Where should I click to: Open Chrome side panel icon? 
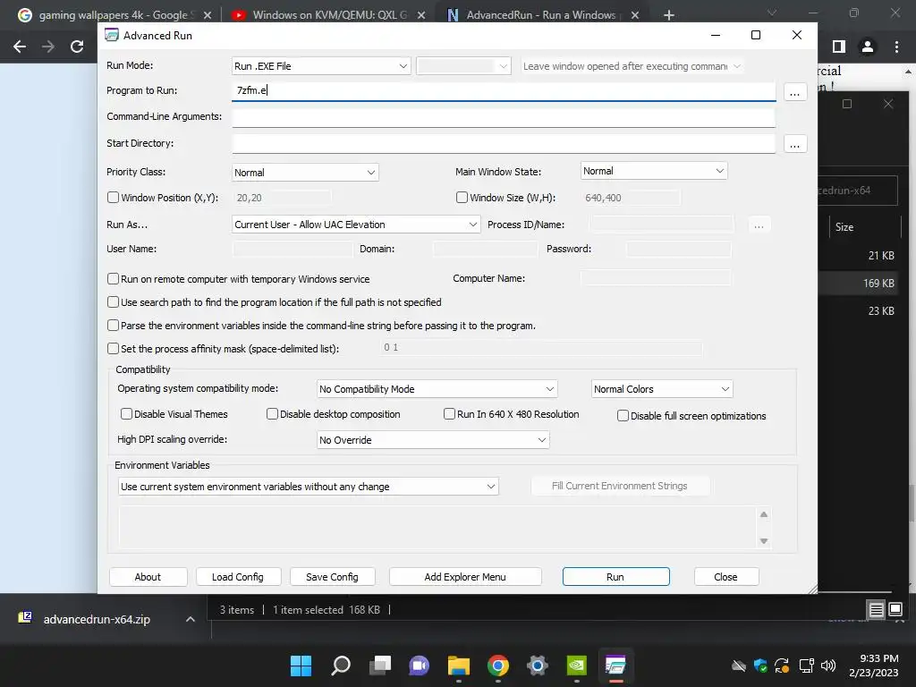coord(839,47)
